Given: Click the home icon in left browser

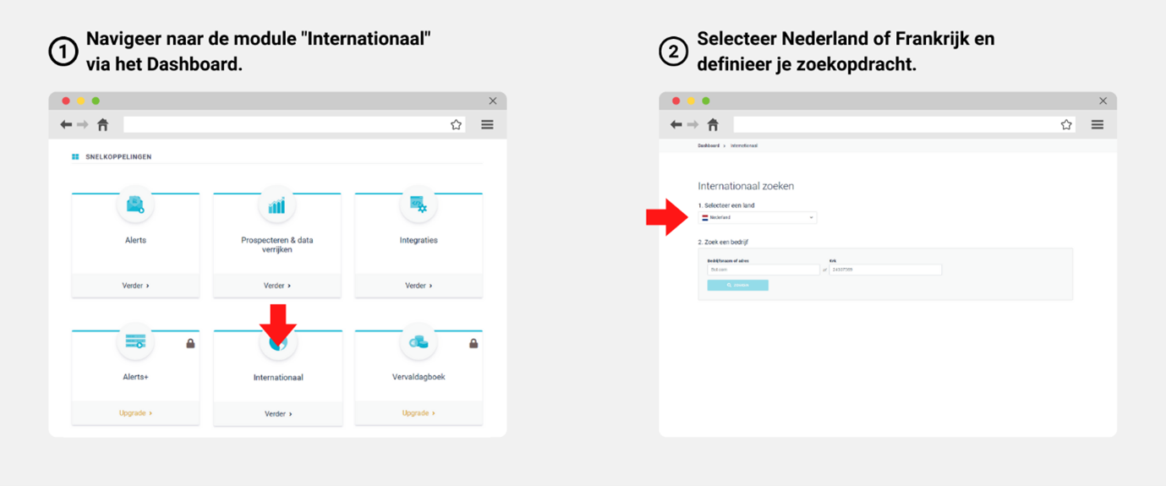Looking at the screenshot, I should coord(103,125).
